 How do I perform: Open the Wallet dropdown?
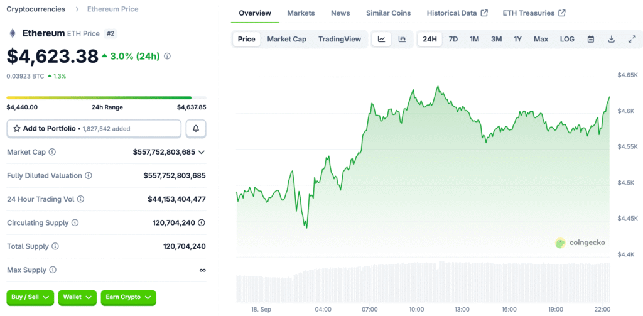click(x=77, y=297)
